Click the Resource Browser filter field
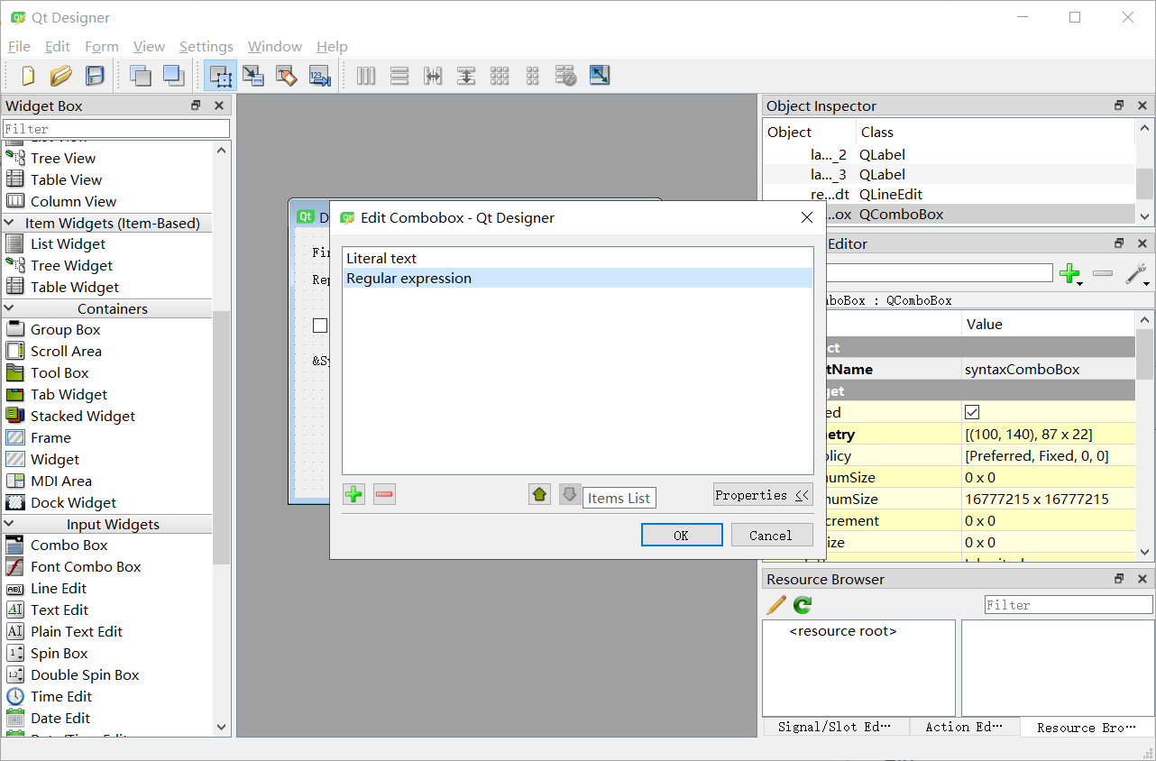 pos(1069,605)
